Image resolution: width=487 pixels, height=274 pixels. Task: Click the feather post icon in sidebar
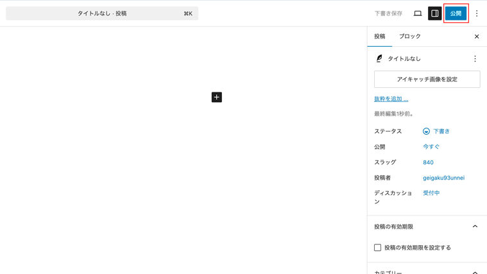379,58
